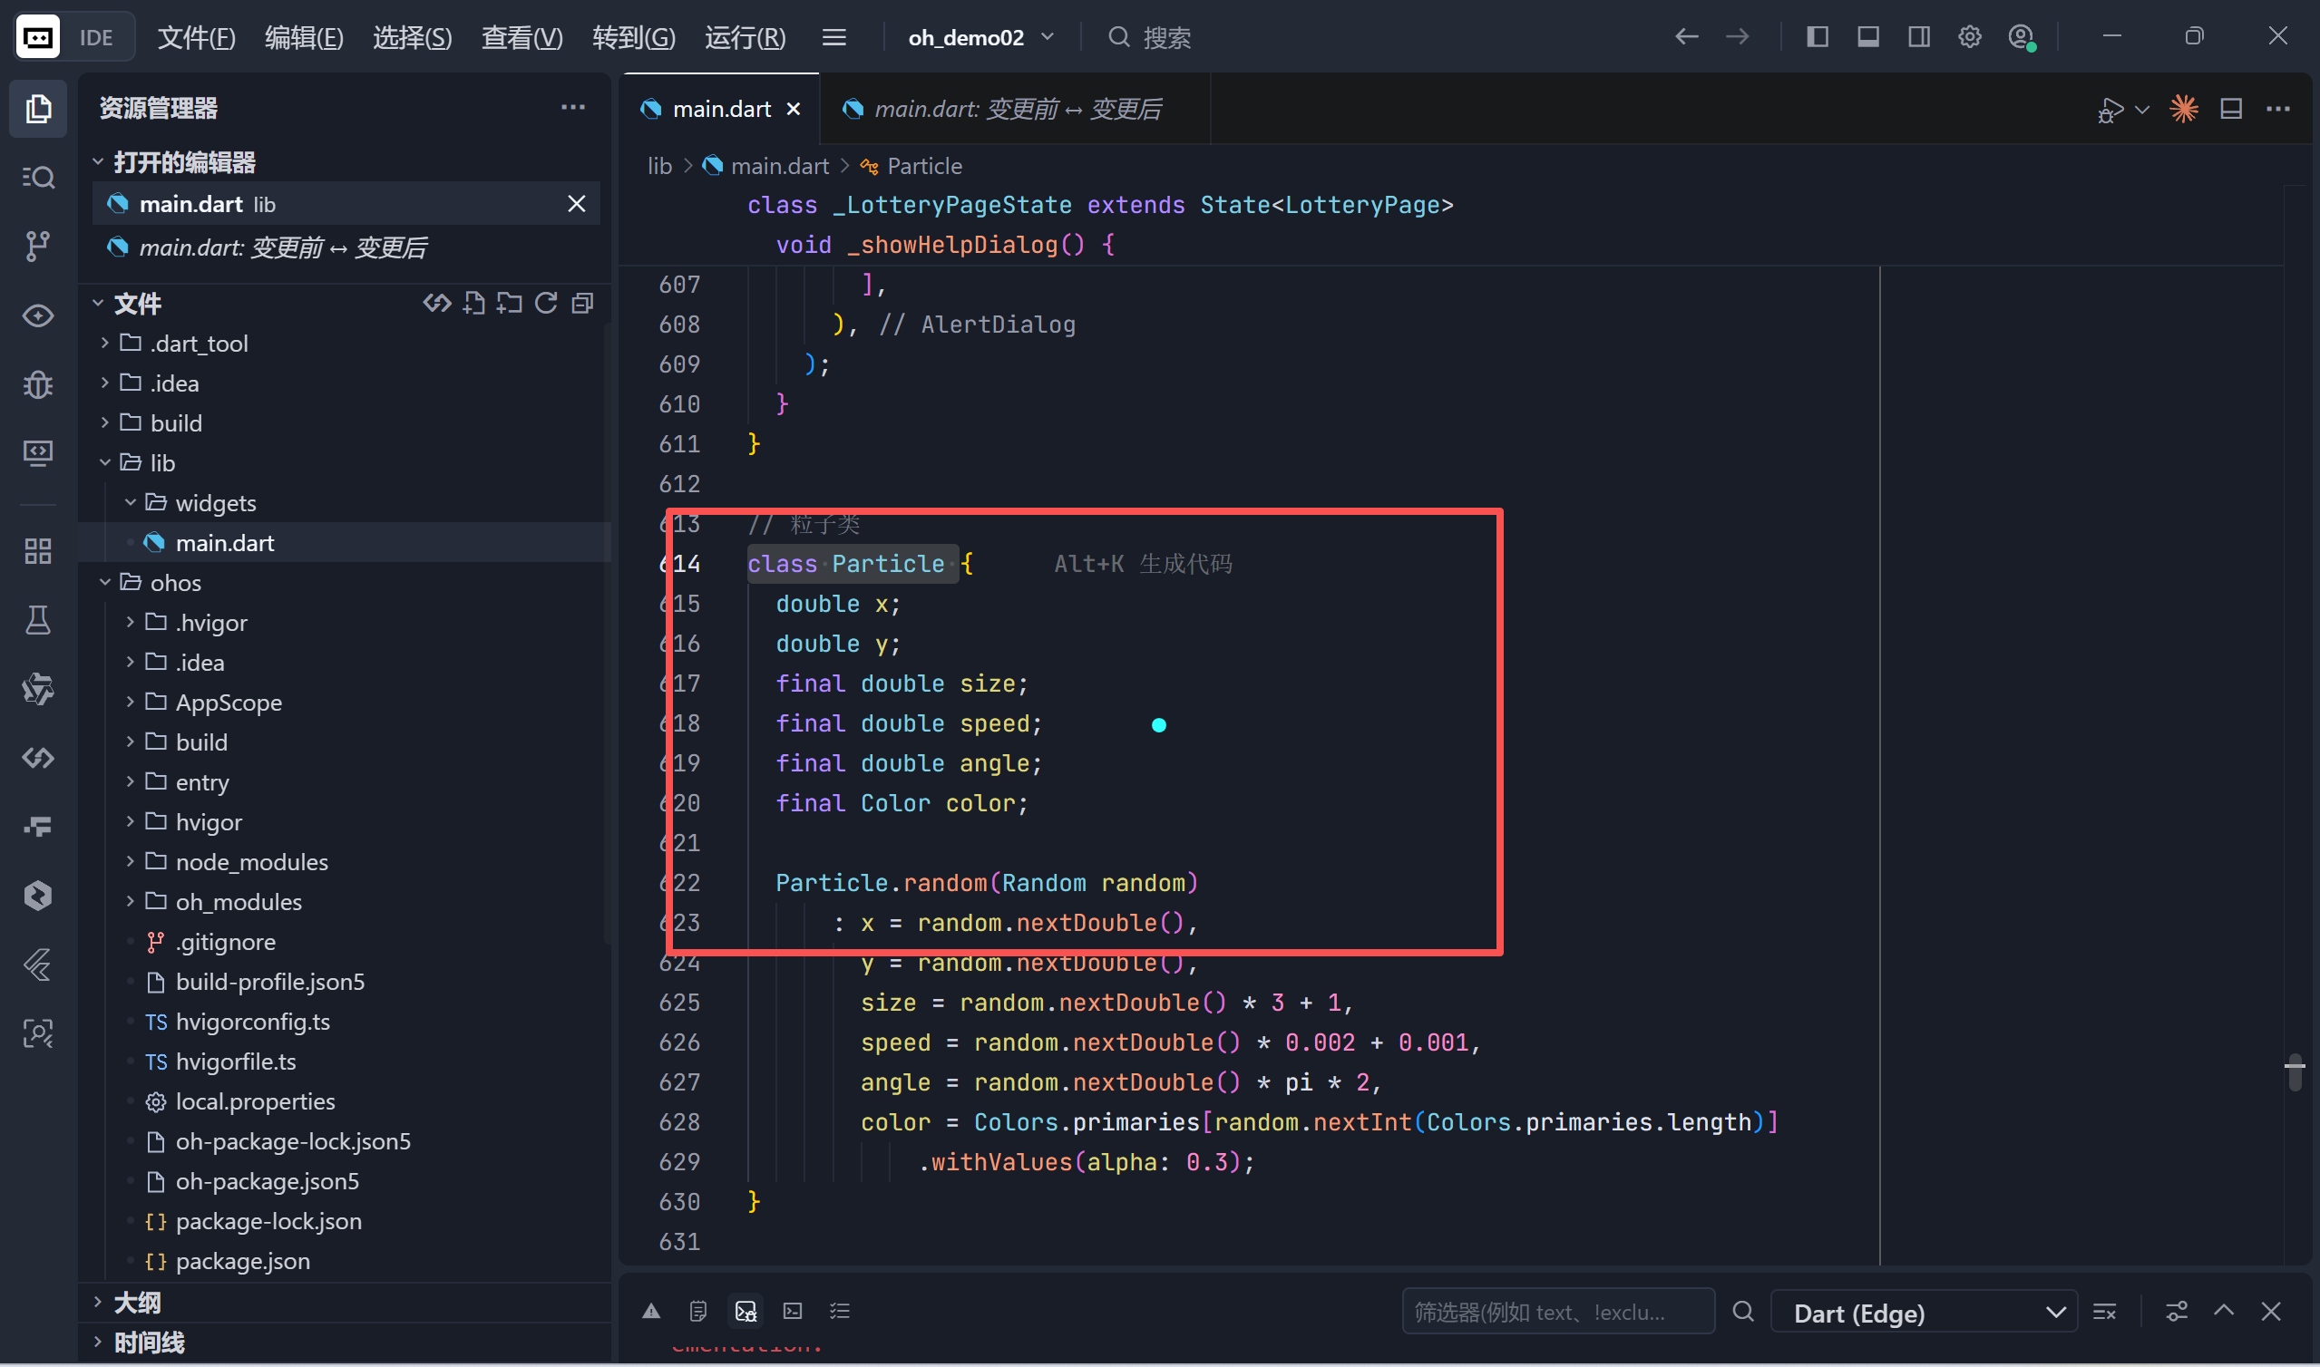This screenshot has width=2320, height=1367.
Task: Open the Extensions grid icon in sidebar
Action: click(38, 551)
